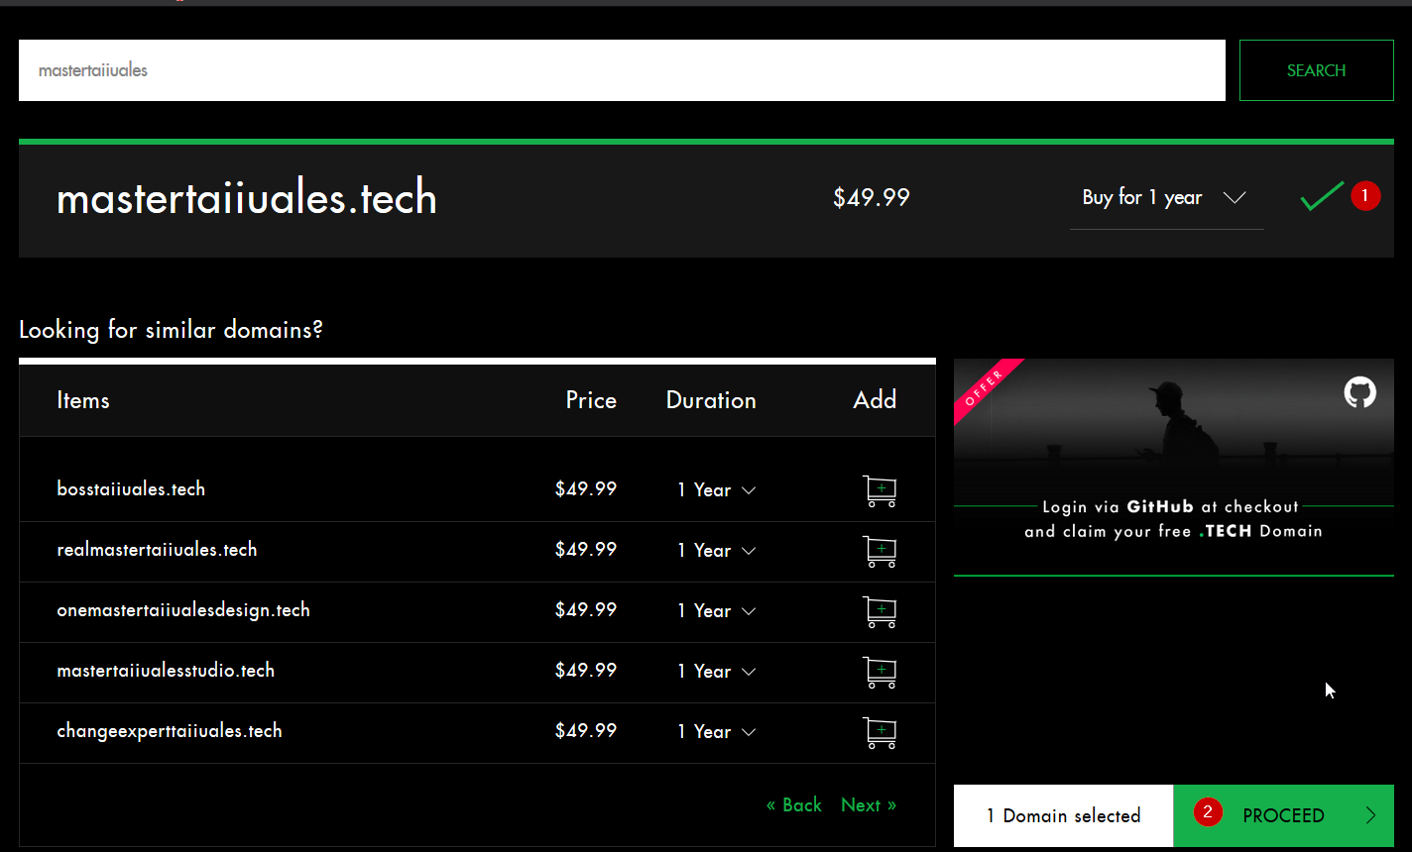Click the cart icon for realmastertaiiuales.tech

click(880, 552)
